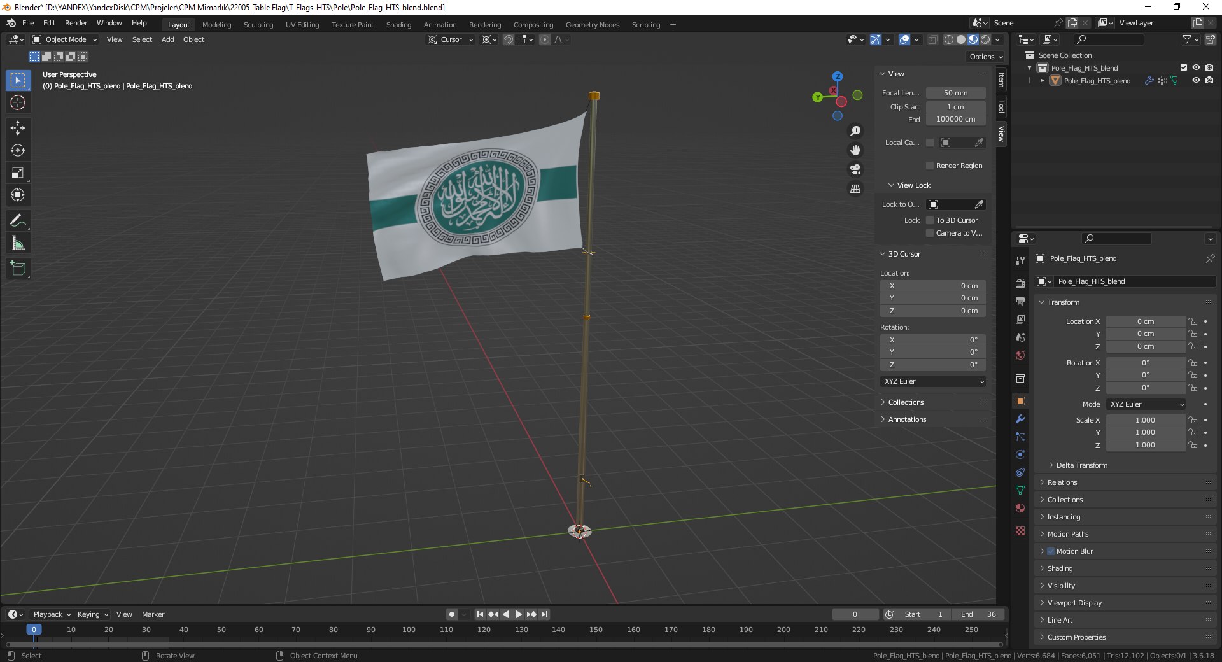Switch to rendered viewport shading
This screenshot has height=662, width=1222.
[985, 39]
